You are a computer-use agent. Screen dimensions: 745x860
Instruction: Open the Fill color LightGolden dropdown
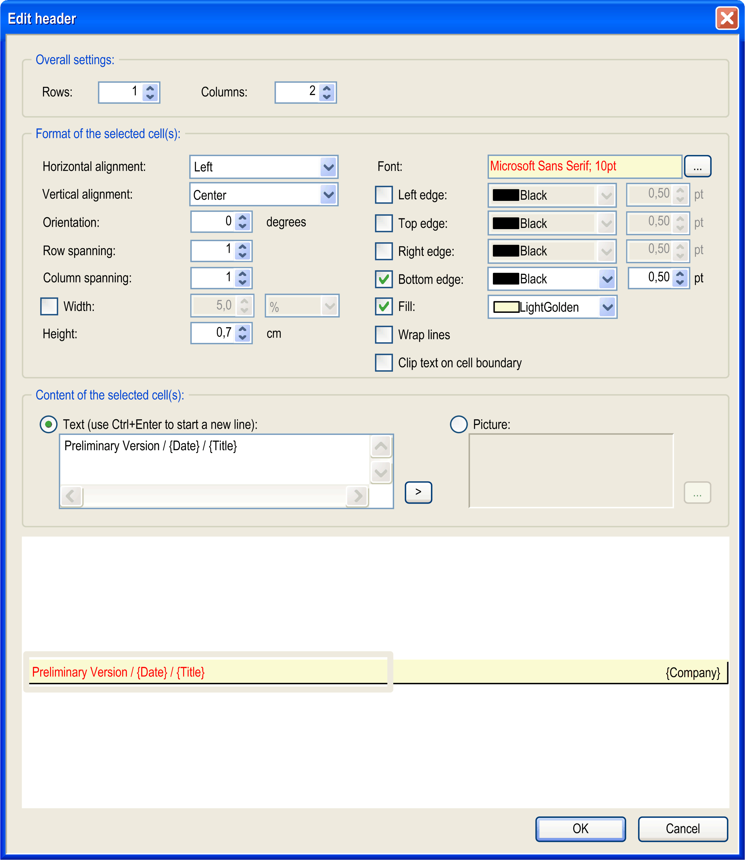coord(607,307)
